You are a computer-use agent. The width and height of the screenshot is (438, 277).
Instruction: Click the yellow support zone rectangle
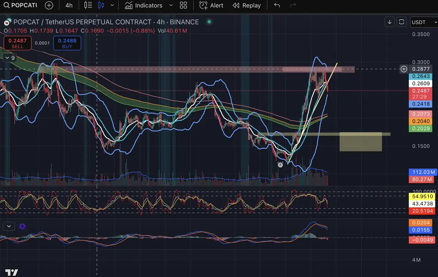[361, 142]
